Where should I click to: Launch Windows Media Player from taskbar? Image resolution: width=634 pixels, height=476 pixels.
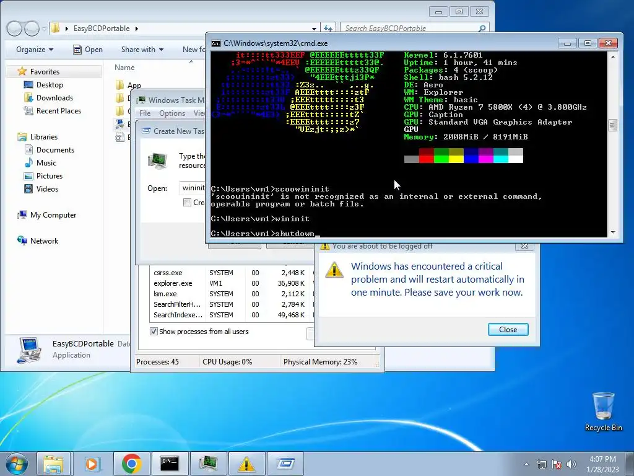pyautogui.click(x=92, y=464)
